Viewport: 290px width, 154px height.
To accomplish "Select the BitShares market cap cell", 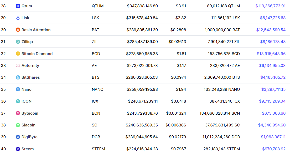I will coord(142,77).
